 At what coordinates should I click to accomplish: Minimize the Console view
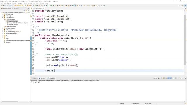tap(183, 78)
